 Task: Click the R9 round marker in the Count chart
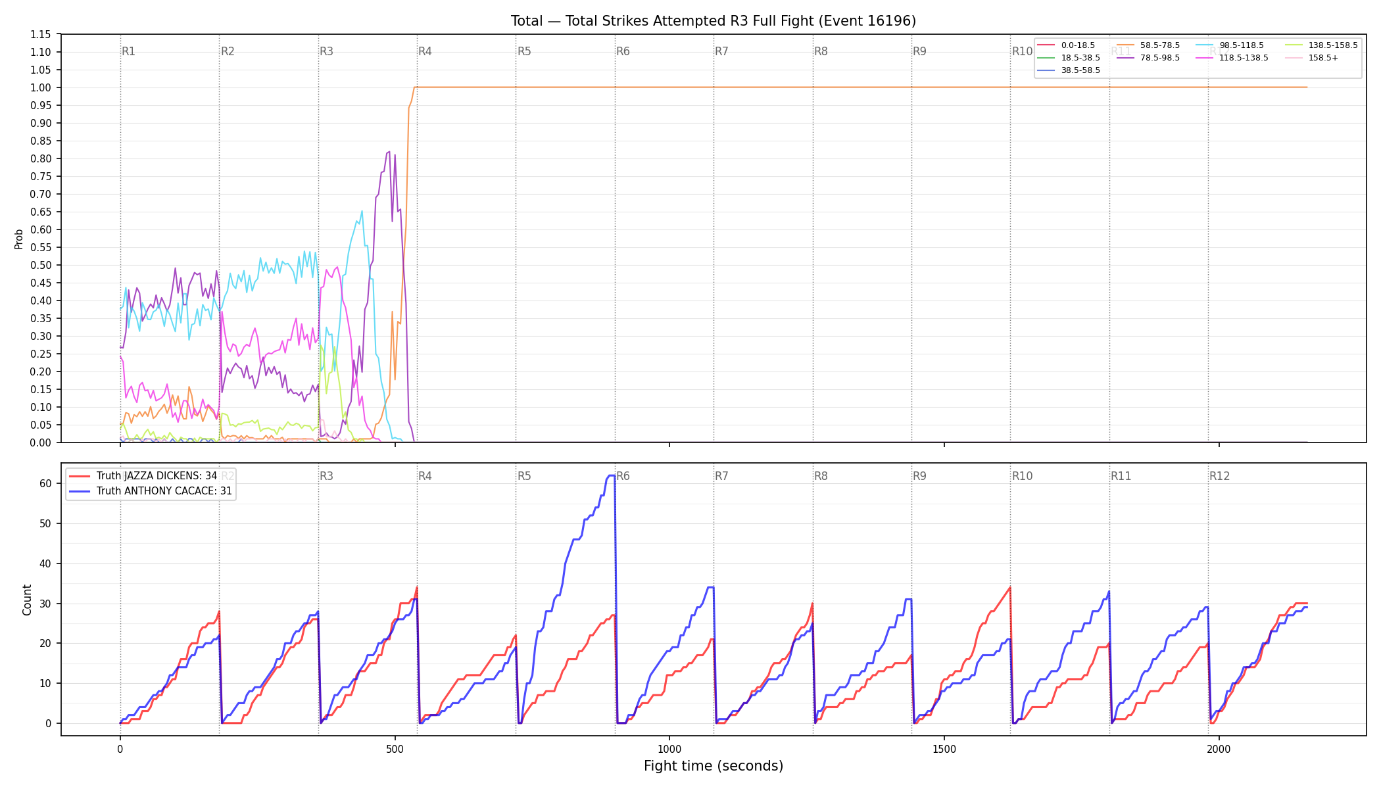point(919,476)
